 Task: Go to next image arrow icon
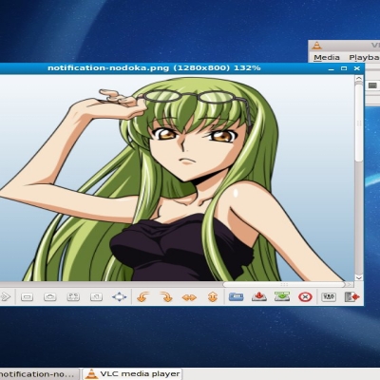click(5, 297)
